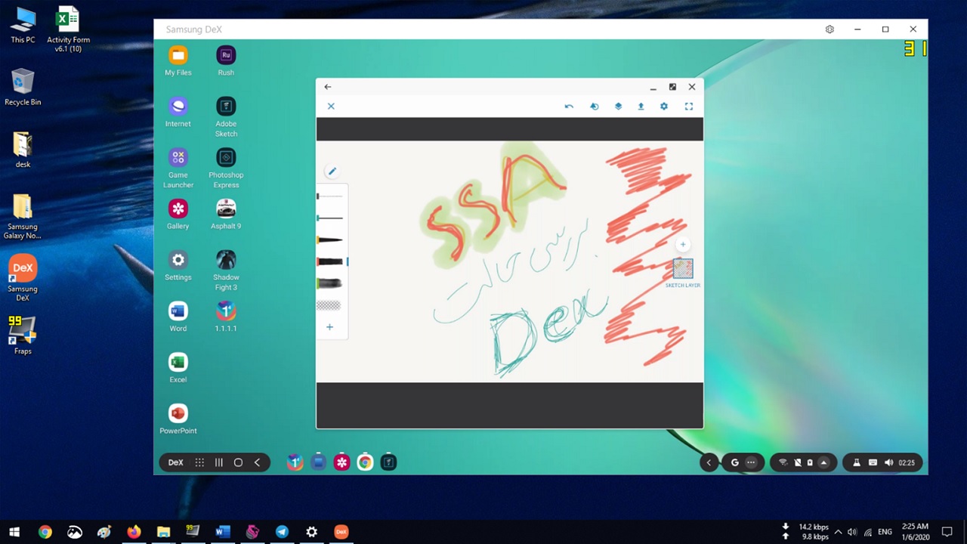
Task: Open the Windows notification center
Action: point(947,532)
